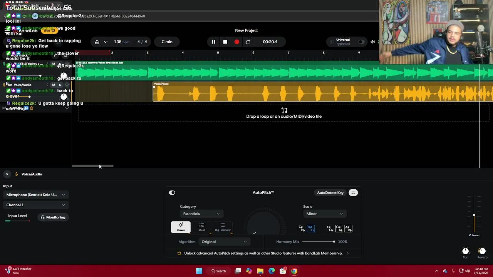Screen dimensions: 493x277
Task: Open Microsoft Store from the taskbar
Action: [283, 271]
